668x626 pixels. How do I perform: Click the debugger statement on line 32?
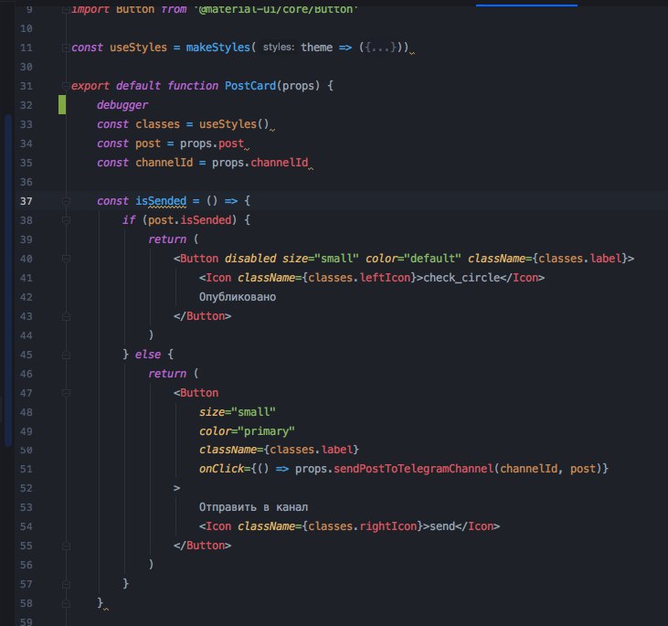(122, 105)
